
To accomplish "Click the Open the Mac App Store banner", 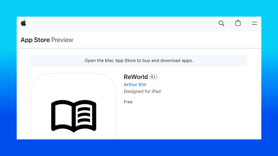I will [x=139, y=60].
